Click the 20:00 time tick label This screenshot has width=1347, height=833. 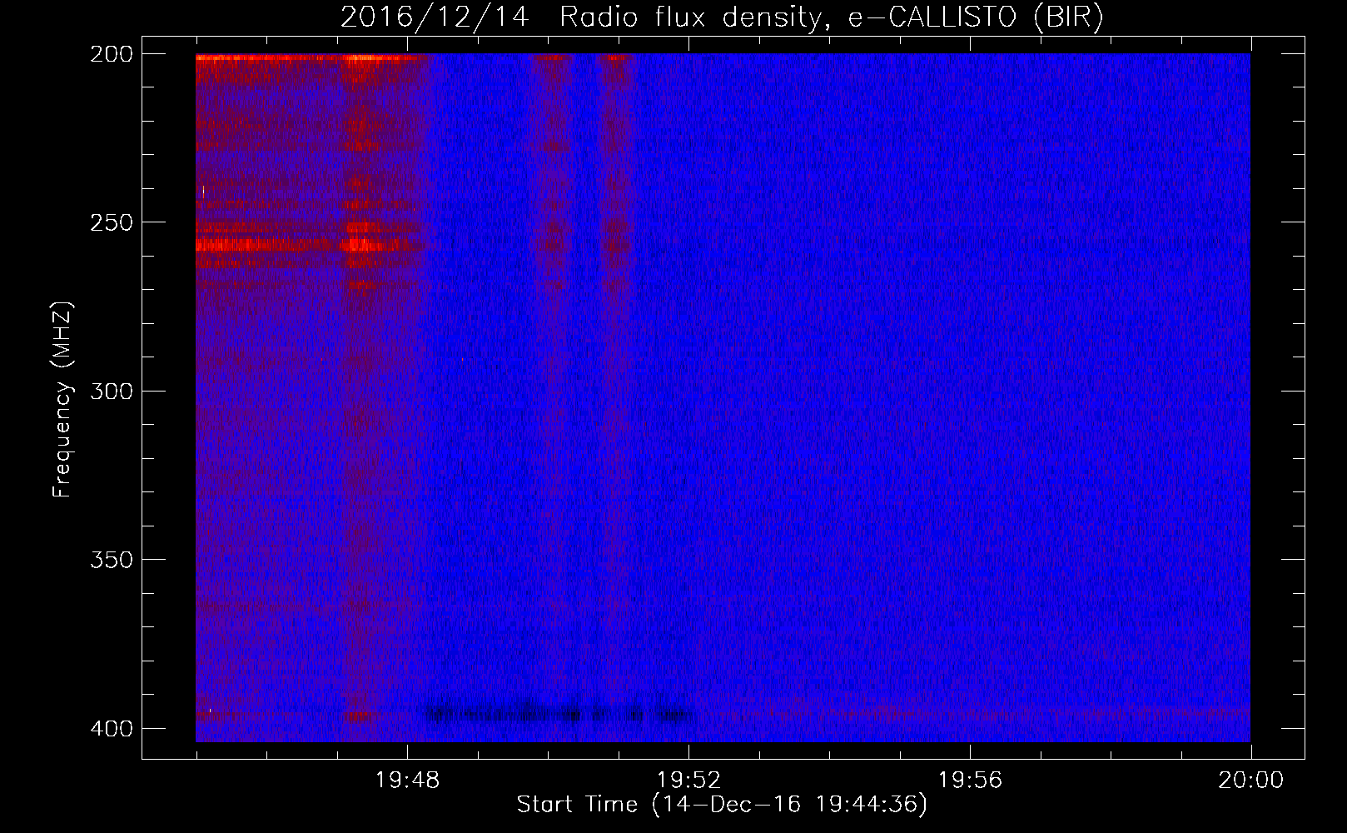click(1251, 781)
